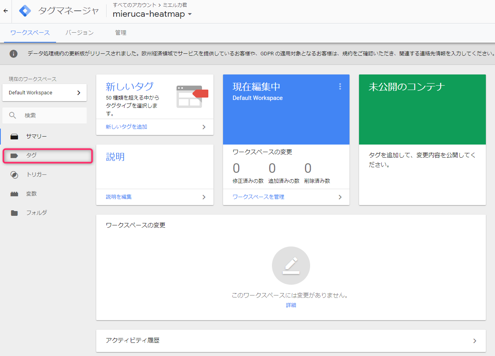495x356 pixels.
Task: Click the chevron on アクティビティ履歴 row
Action: [x=475, y=341]
